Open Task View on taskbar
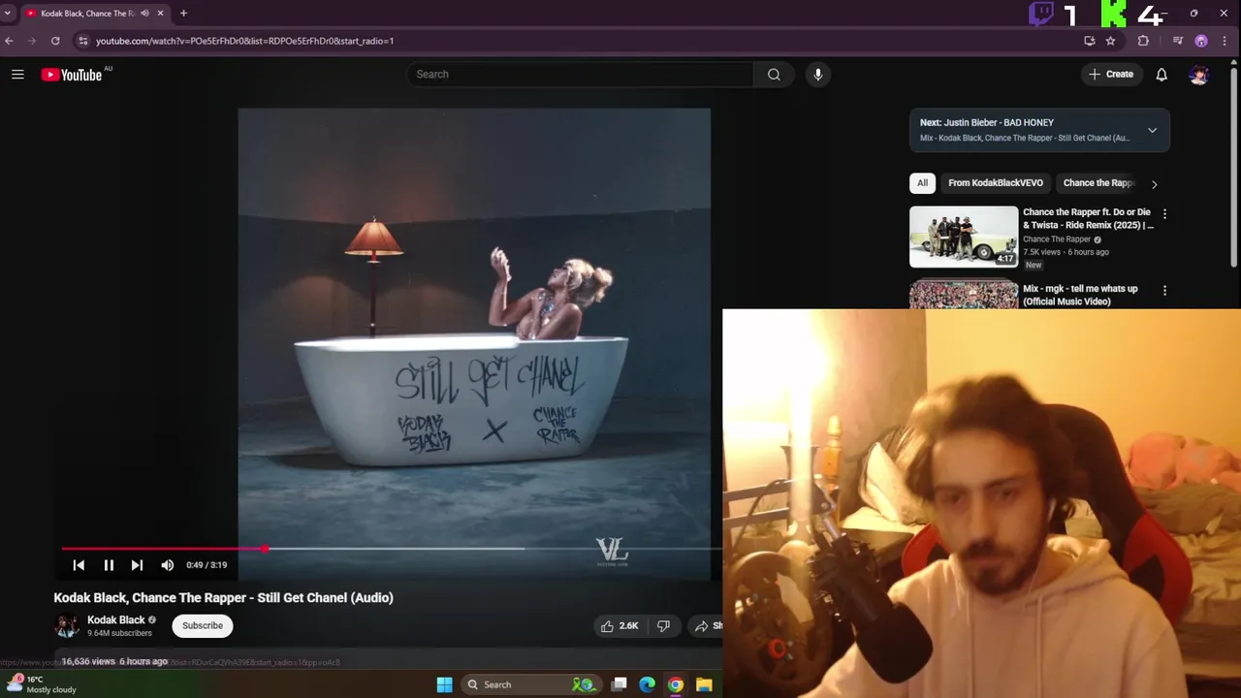This screenshot has height=698, width=1241. [x=620, y=684]
